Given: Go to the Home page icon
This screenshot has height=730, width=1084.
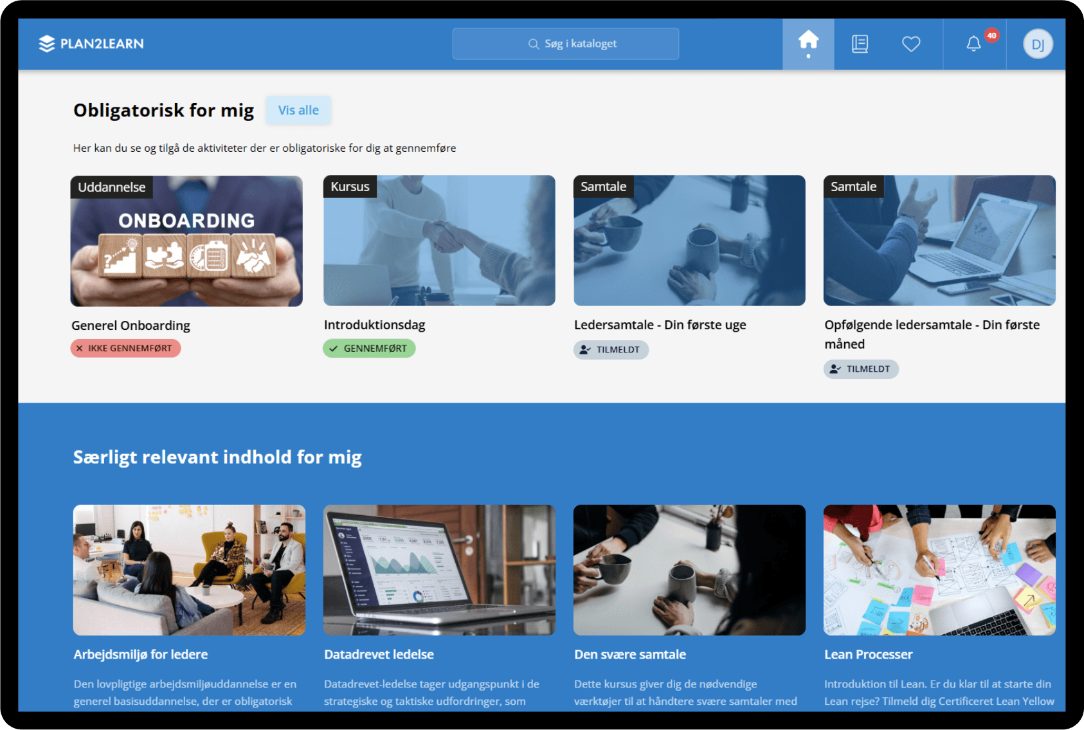Looking at the screenshot, I should (808, 41).
